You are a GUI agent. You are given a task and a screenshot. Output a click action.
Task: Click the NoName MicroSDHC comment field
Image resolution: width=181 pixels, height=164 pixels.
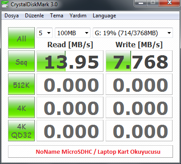[x=90, y=152]
